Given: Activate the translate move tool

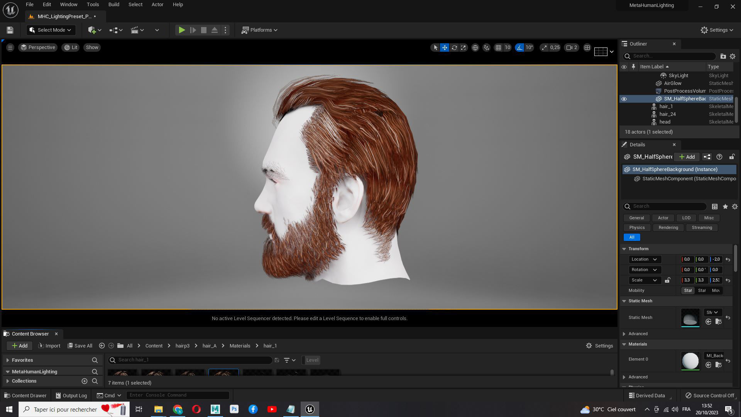Looking at the screenshot, I should coord(445,47).
